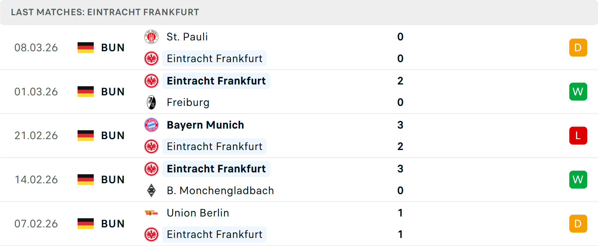Select the Freiburg team logo

tap(151, 102)
